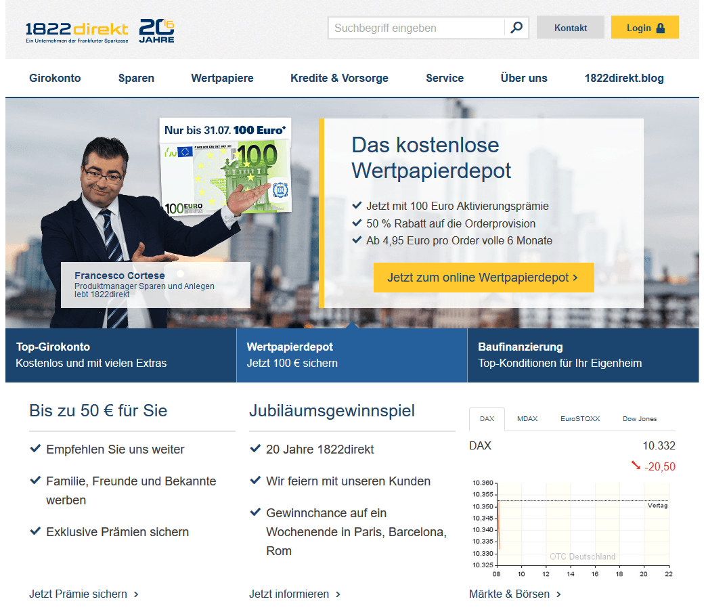Viewport: 706px width, 614px height.
Task: Switch to the MDAX chart tab
Action: [527, 419]
